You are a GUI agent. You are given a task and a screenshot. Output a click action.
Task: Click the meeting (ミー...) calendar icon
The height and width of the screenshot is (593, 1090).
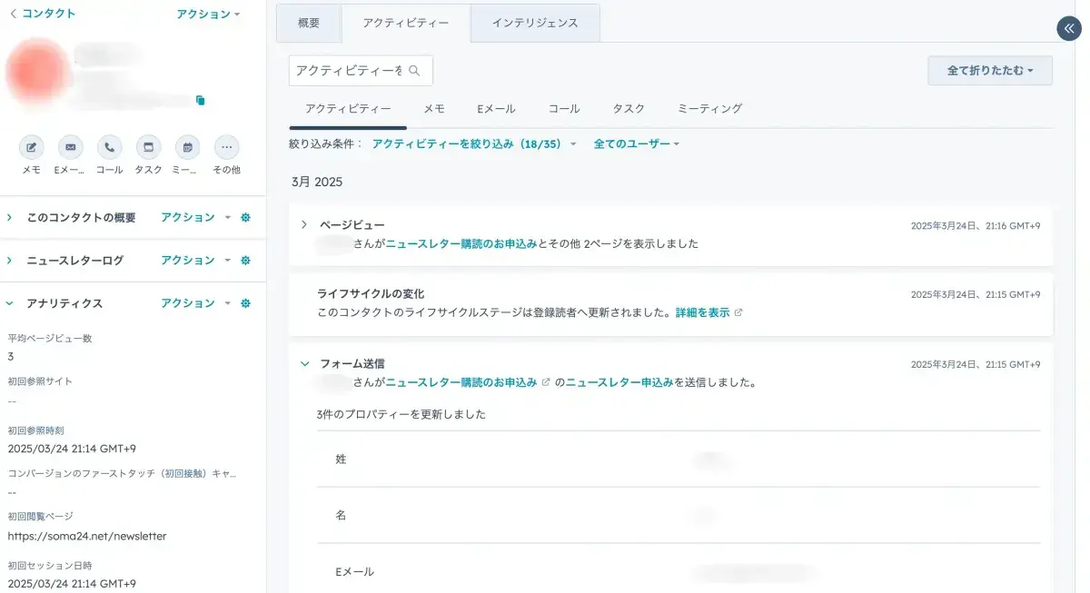click(187, 147)
